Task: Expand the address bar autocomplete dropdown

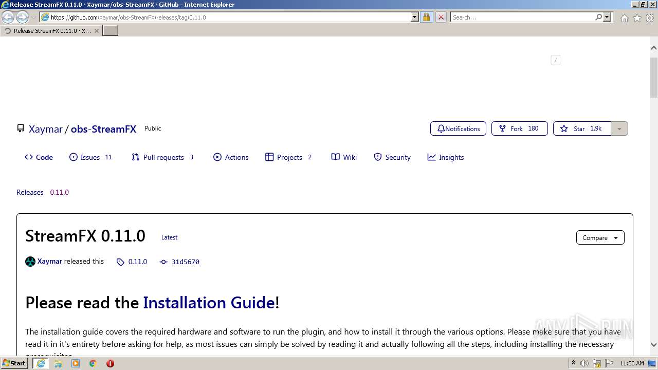Action: pos(415,17)
